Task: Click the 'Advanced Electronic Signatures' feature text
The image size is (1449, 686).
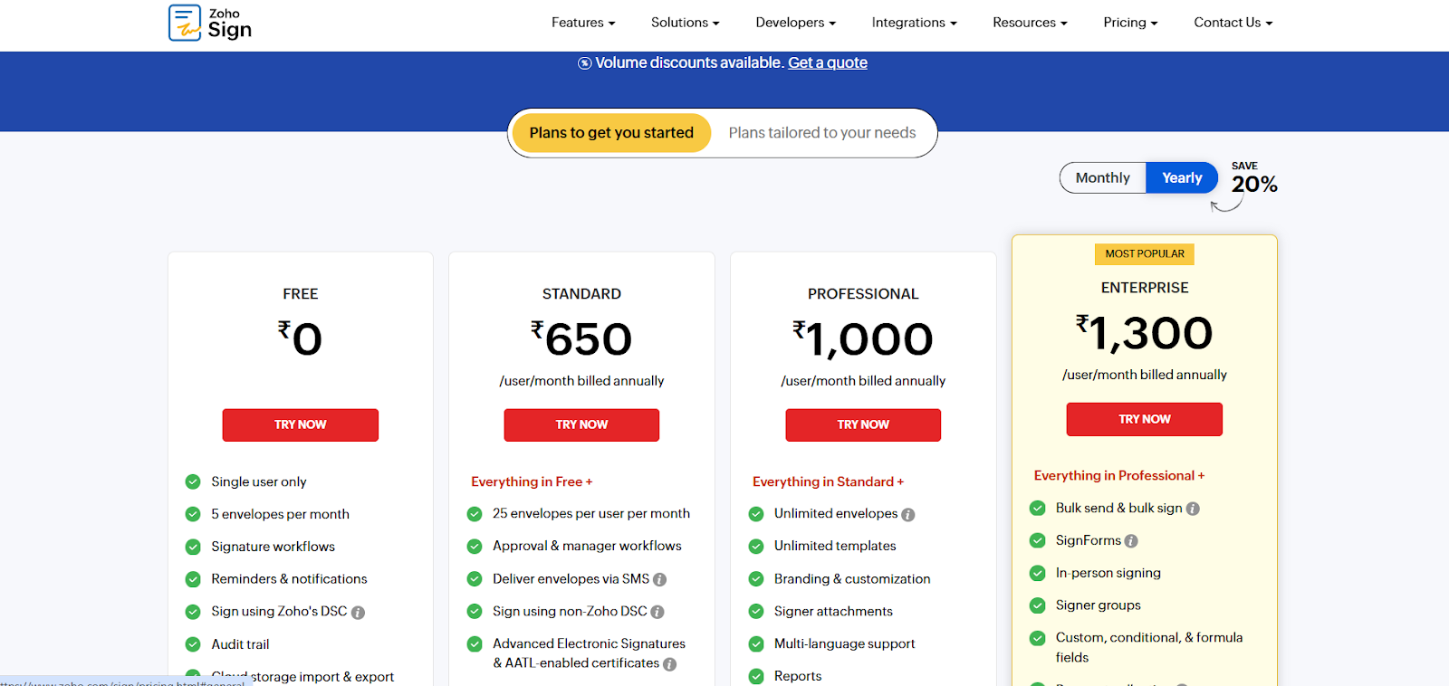Action: click(x=589, y=644)
